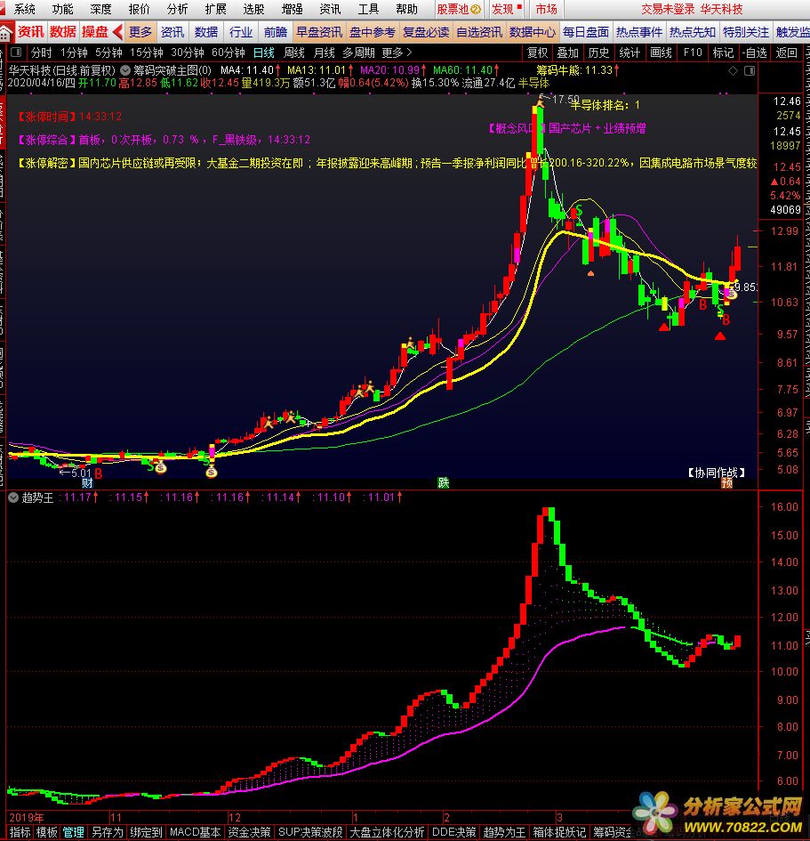The width and height of the screenshot is (810, 841).
Task: Open the 热点事件 tab
Action: pos(639,32)
